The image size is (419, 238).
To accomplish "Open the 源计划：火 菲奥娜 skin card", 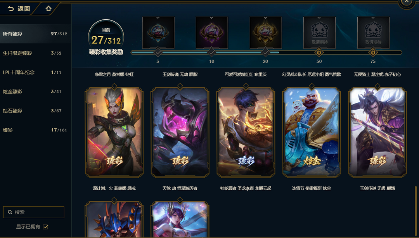I will [114, 132].
